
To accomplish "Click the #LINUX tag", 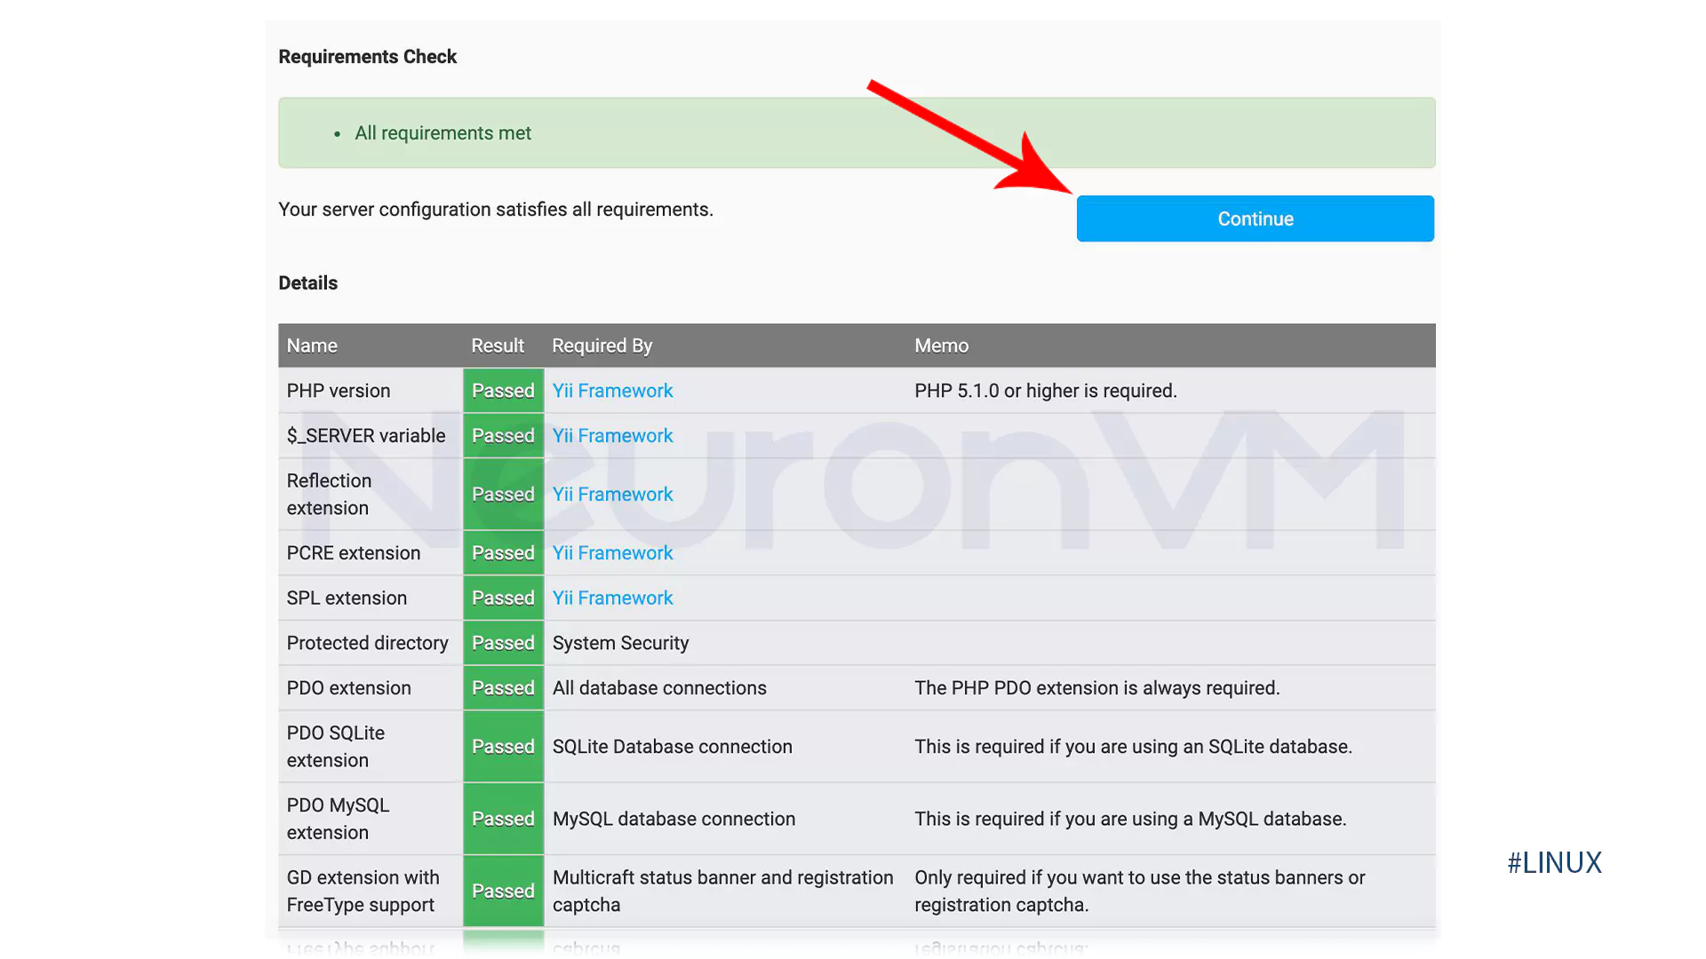I will (x=1554, y=862).
